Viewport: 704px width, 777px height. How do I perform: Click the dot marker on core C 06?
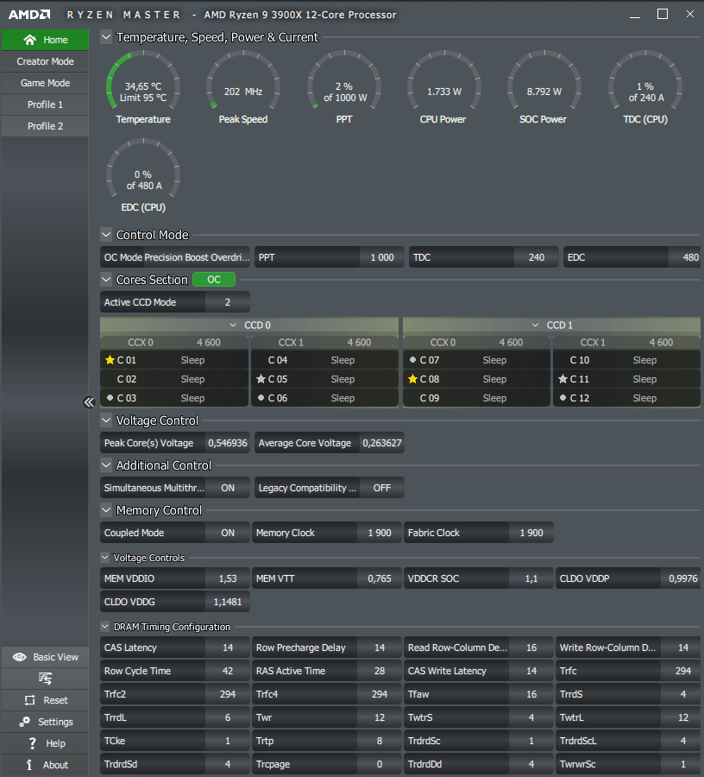click(x=261, y=397)
